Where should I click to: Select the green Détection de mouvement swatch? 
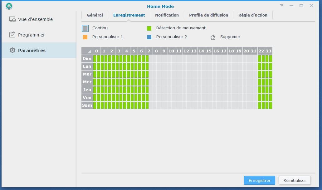click(149, 28)
